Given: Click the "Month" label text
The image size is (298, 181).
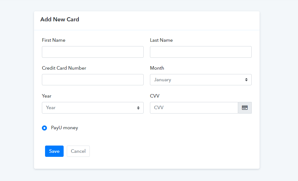Looking at the screenshot, I should [157, 68].
